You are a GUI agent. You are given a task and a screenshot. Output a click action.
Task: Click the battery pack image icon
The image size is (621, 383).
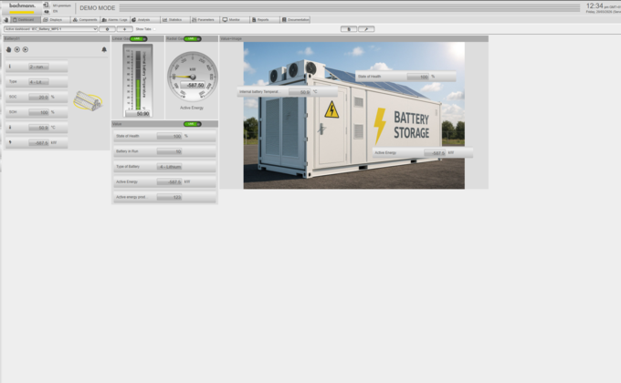point(88,101)
